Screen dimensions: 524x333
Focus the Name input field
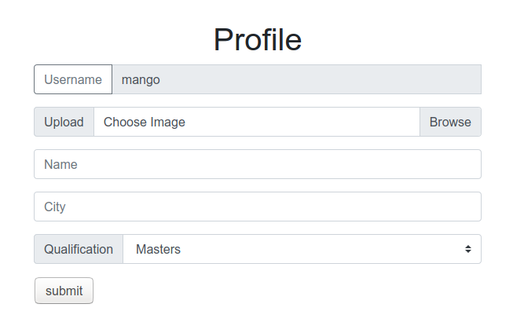click(x=258, y=164)
